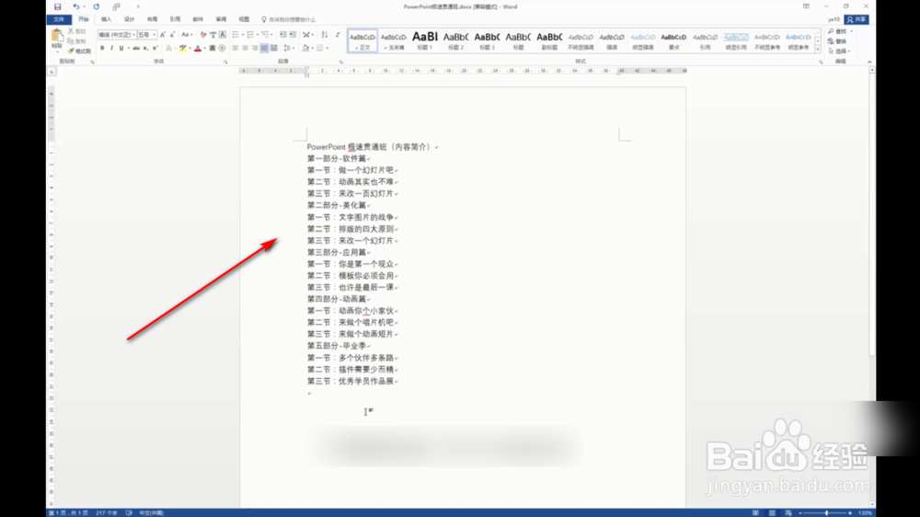920x517 pixels.
Task: Click the Show/Hide paragraph marks icon
Action: (x=338, y=35)
